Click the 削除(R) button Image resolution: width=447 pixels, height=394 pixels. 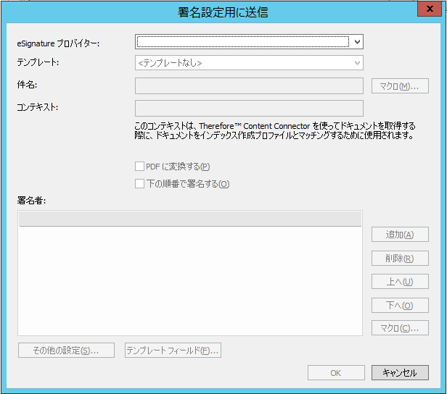click(x=400, y=258)
